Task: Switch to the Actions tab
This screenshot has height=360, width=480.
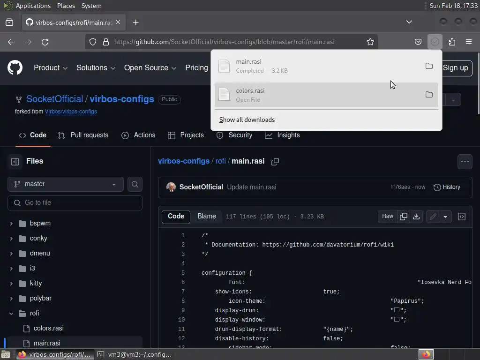Action: 138,135
